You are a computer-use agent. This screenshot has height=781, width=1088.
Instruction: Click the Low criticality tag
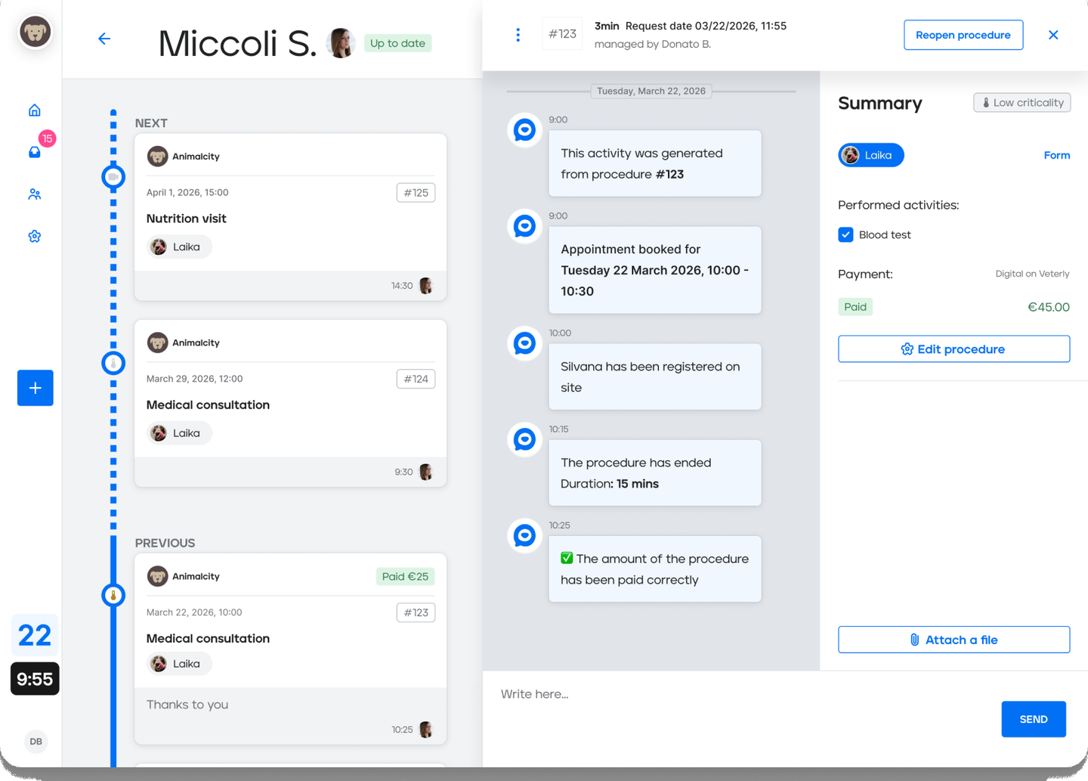[1022, 103]
